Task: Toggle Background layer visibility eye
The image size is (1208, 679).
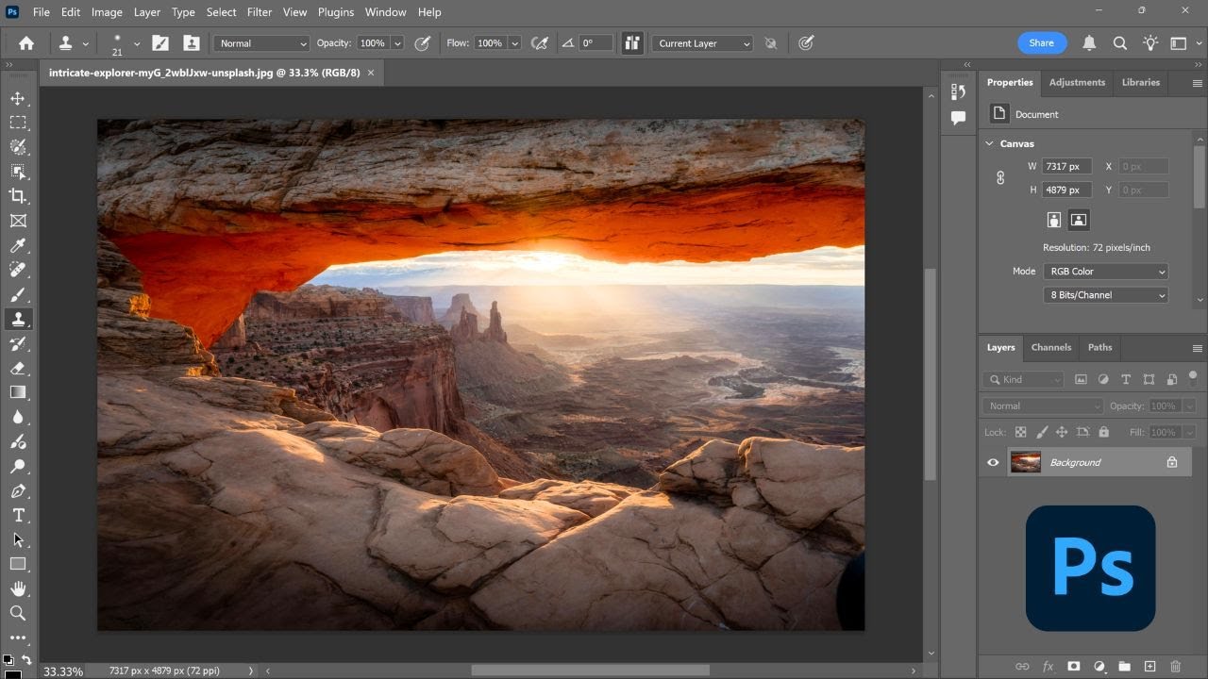Action: (993, 462)
